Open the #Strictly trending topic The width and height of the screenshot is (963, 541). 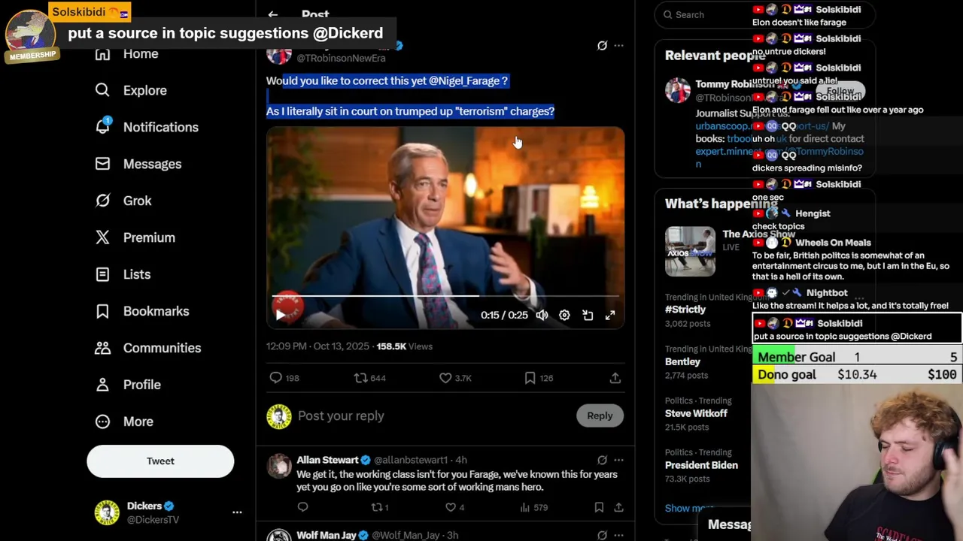click(x=685, y=310)
